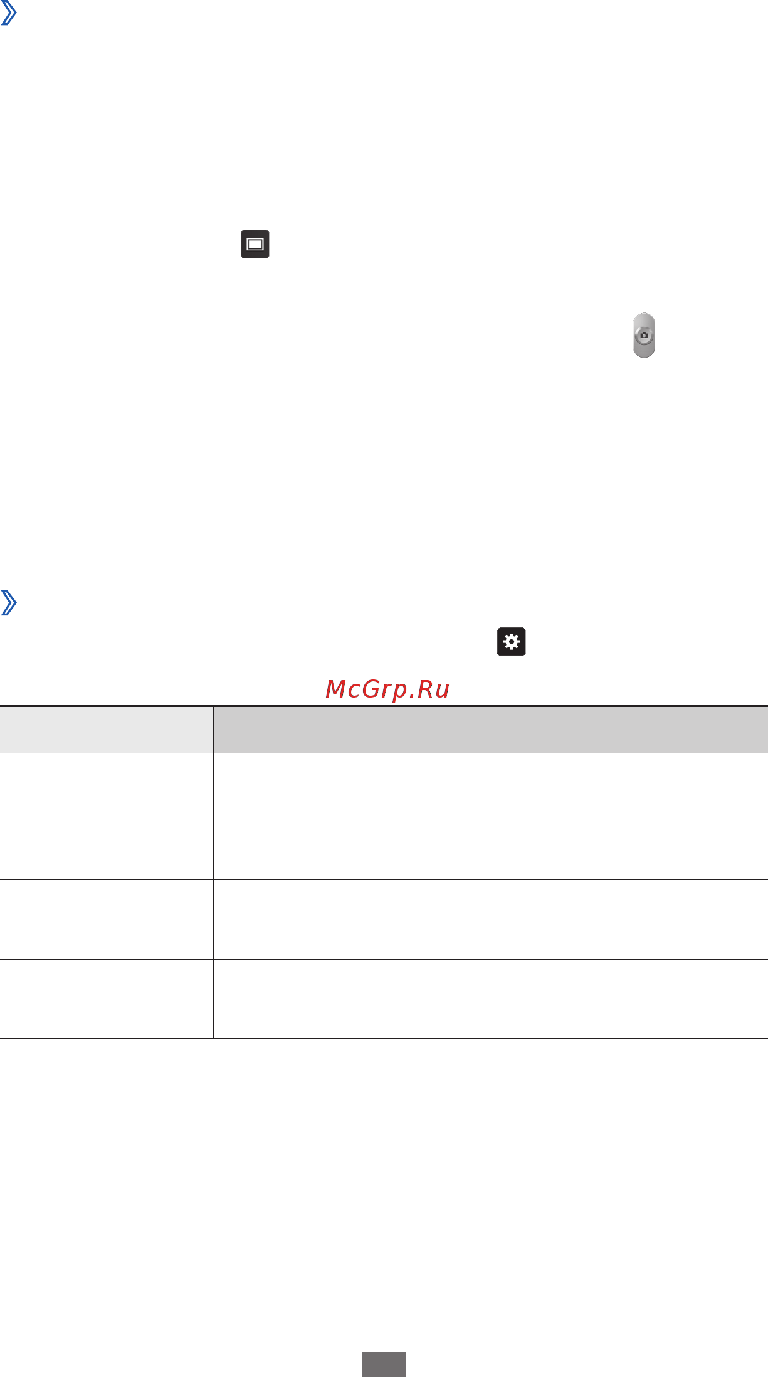Select the narrow second row's left cell
This screenshot has height=1377, width=768.
(x=107, y=856)
